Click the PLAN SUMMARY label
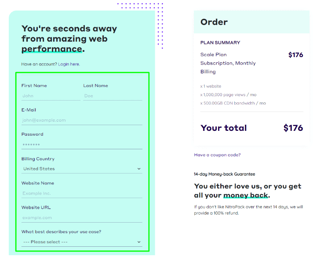This screenshot has height=263, width=335. coord(220,43)
